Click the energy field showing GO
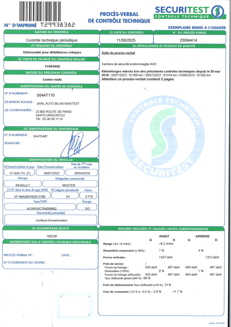The image size is (231, 327). coord(86,208)
